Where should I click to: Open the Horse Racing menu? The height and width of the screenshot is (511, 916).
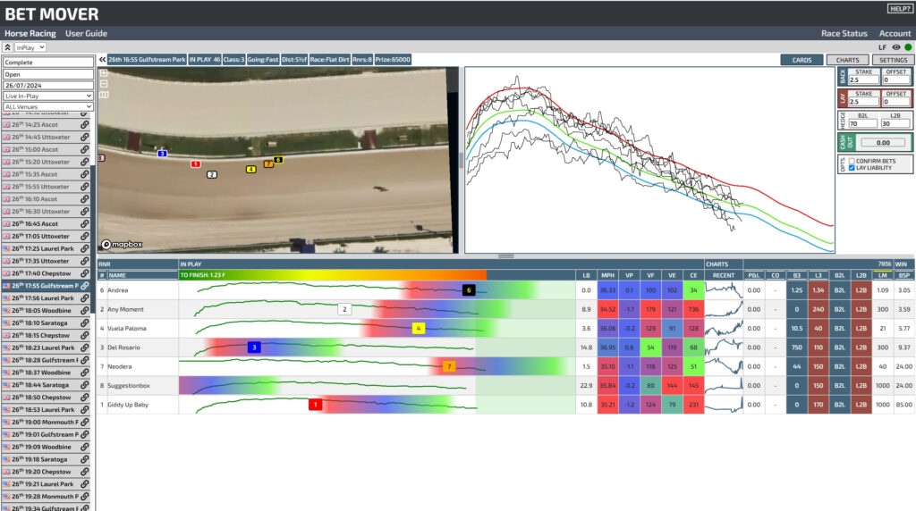coord(30,33)
